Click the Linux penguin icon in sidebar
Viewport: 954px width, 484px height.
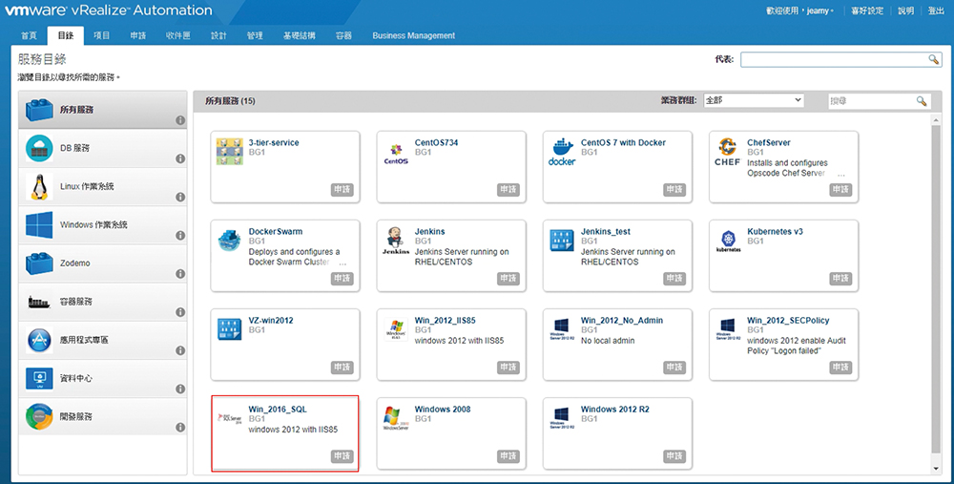pos(40,186)
